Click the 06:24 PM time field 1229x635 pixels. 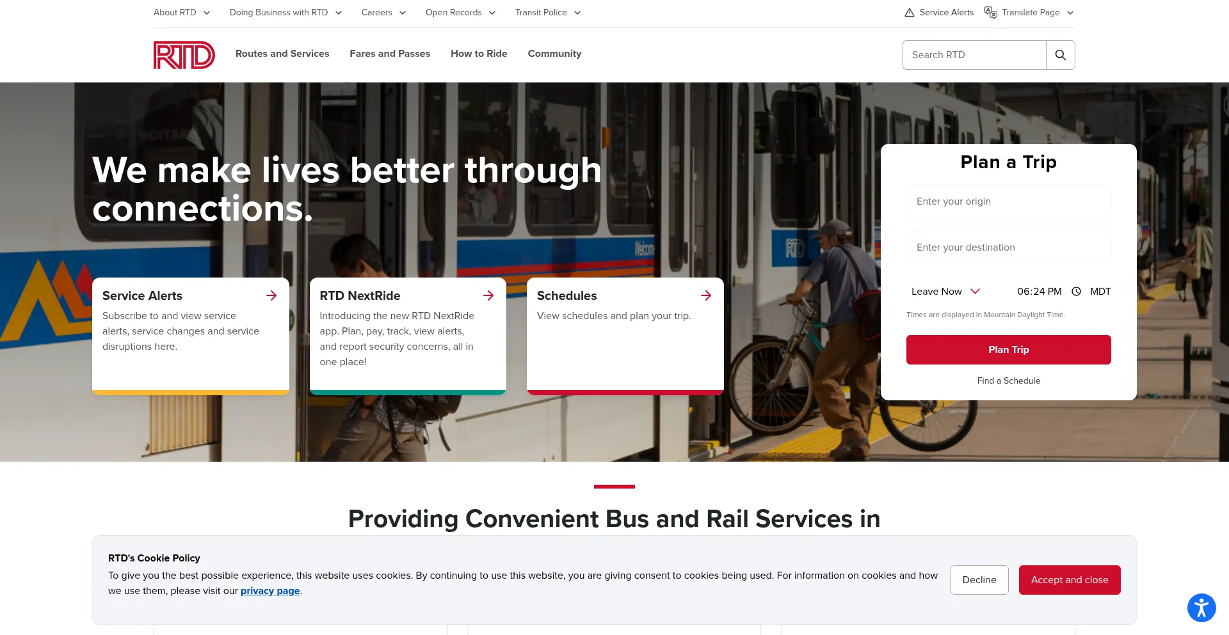pos(1039,292)
